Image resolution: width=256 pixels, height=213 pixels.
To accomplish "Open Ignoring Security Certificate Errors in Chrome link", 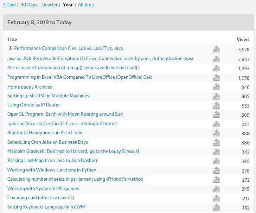I will coord(62,124).
